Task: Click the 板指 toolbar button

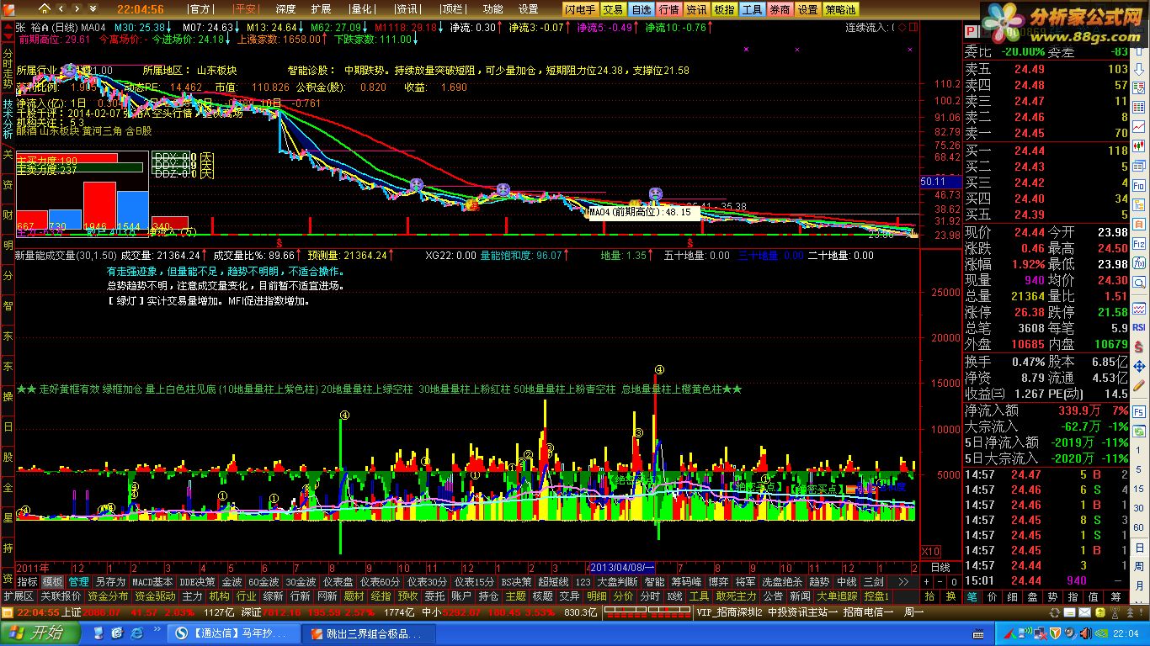Action: click(x=724, y=9)
